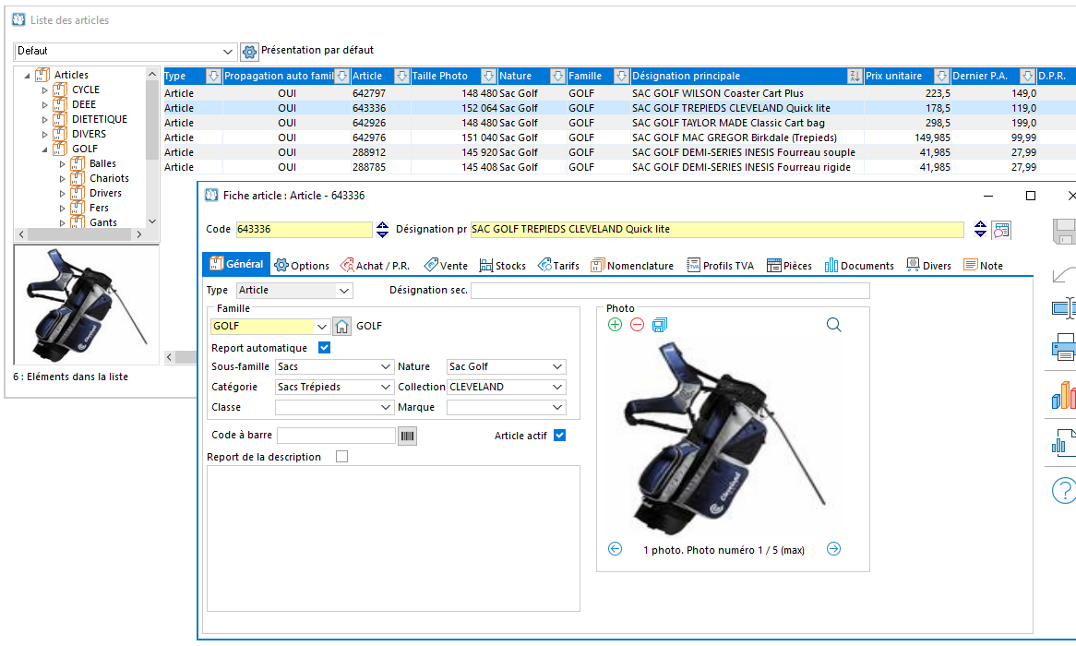The height and width of the screenshot is (646, 1076).
Task: Add a photo with green plus icon
Action: click(615, 325)
